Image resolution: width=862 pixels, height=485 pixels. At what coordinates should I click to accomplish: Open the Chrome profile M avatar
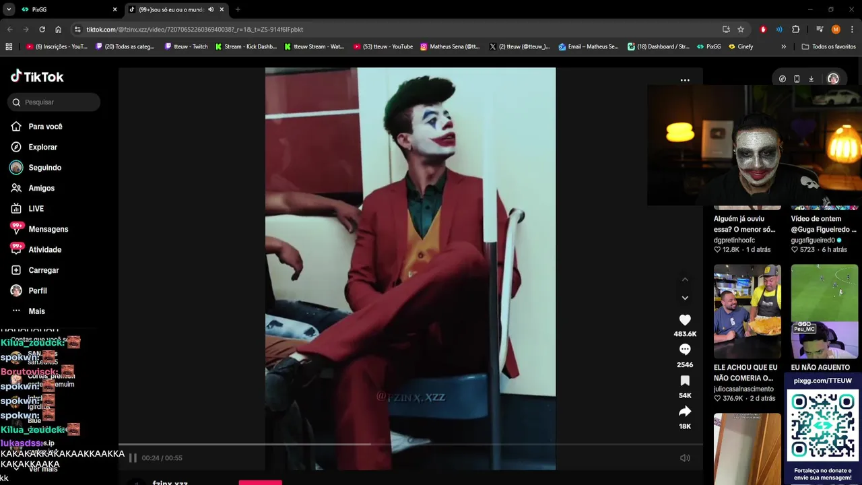(836, 30)
